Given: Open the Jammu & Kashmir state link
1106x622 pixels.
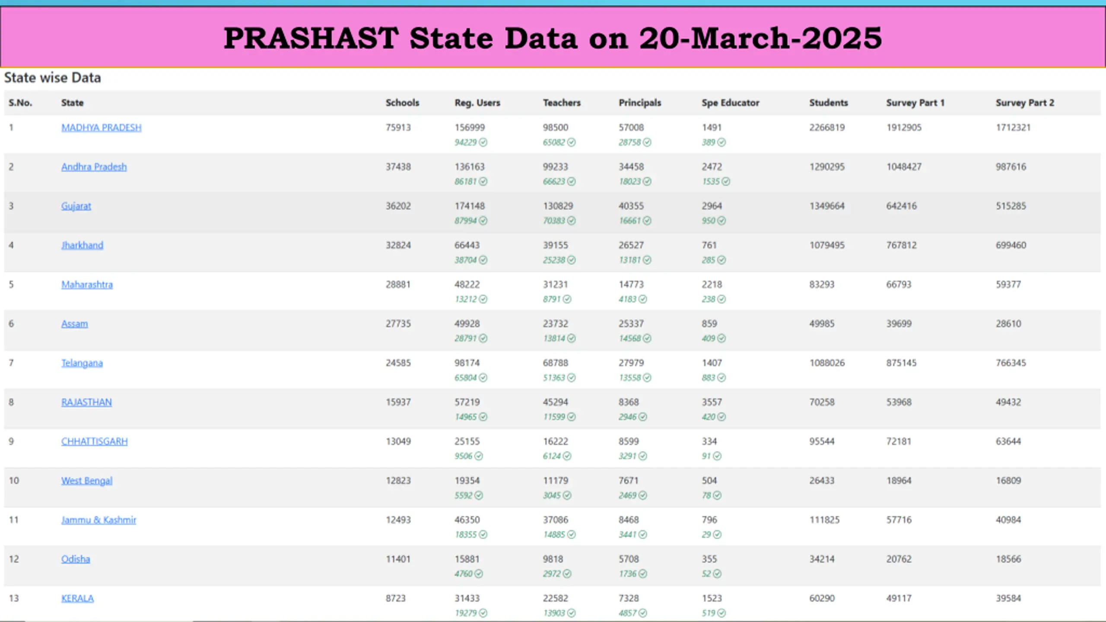Looking at the screenshot, I should (99, 520).
